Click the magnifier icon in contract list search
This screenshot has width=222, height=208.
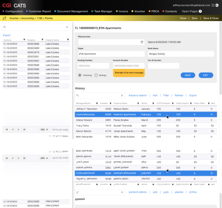click(x=5, y=27)
